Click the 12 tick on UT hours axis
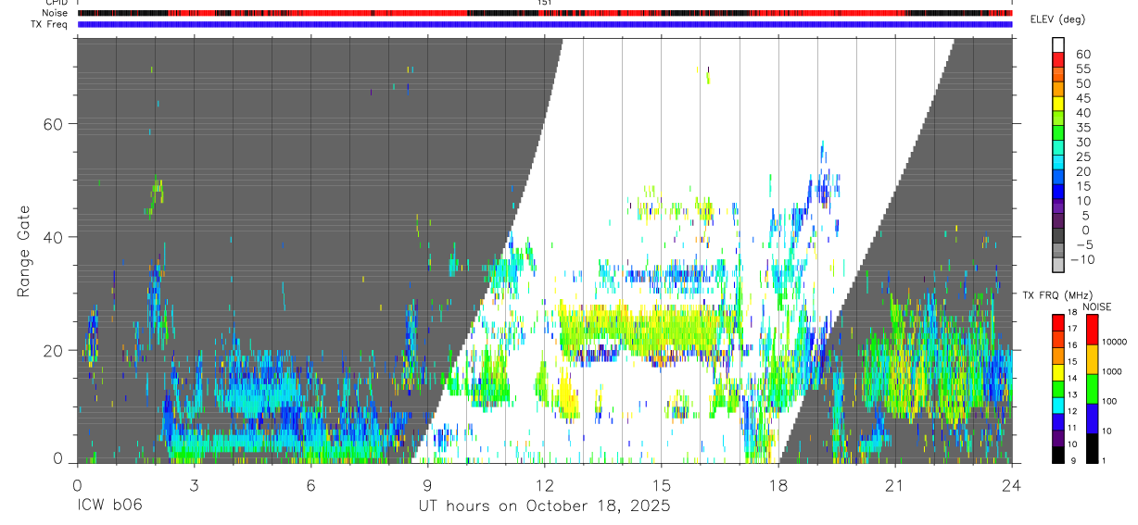Image resolution: width=1138 pixels, height=525 pixels. (545, 485)
